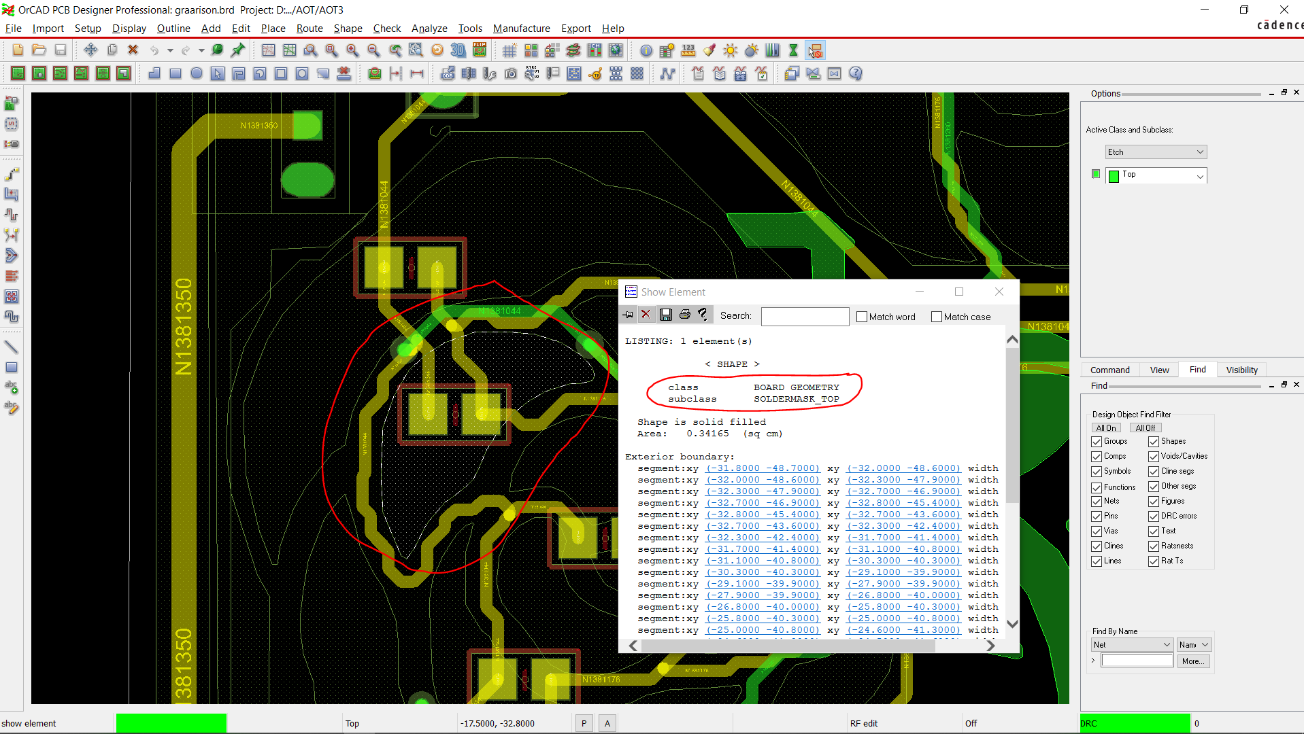This screenshot has width=1304, height=734.
Task: Enable the Match case checkbox
Action: pyautogui.click(x=937, y=317)
